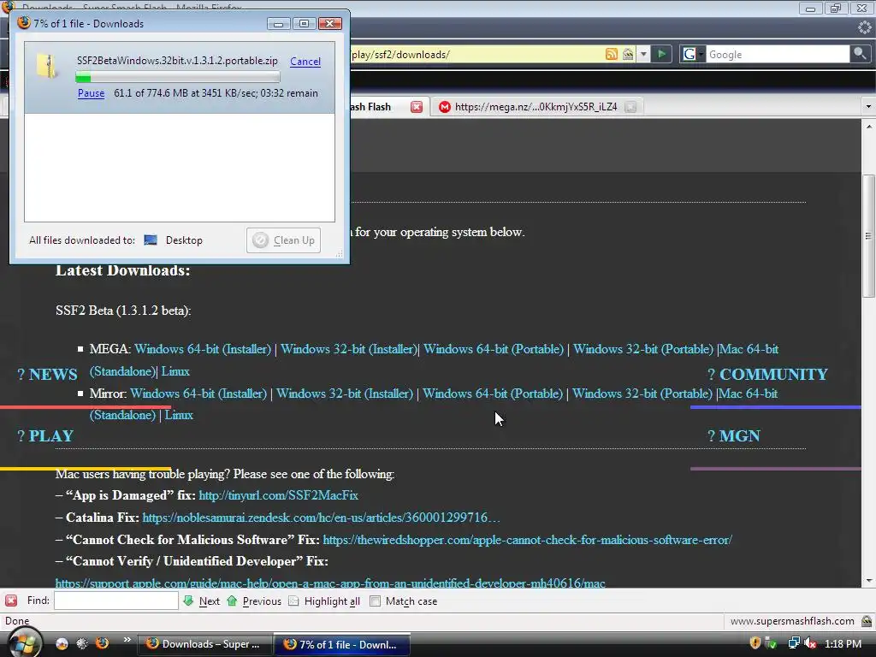Click the MEGA Windows 64-bit (Installer) link
Screen dimensions: 876x657
(203, 349)
